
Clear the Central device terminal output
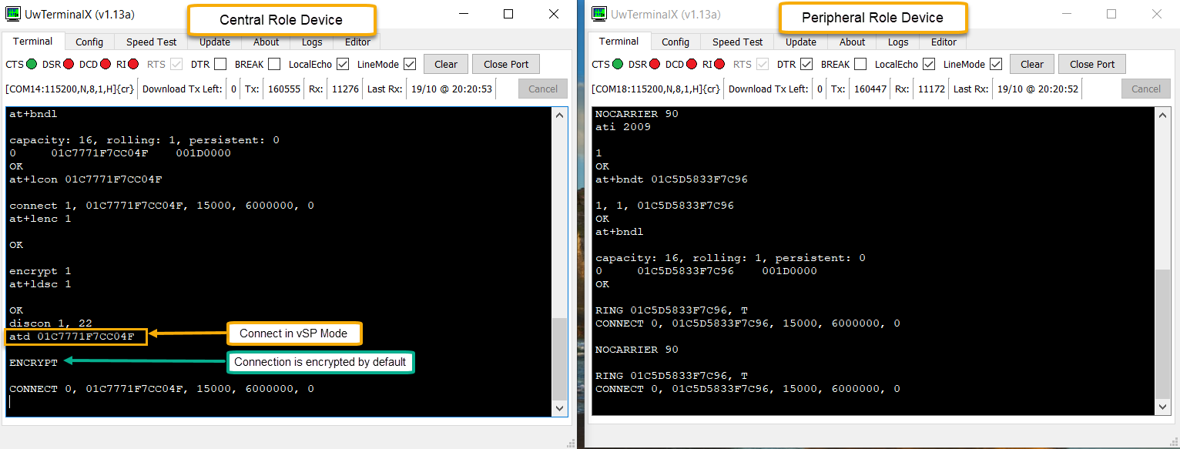446,63
